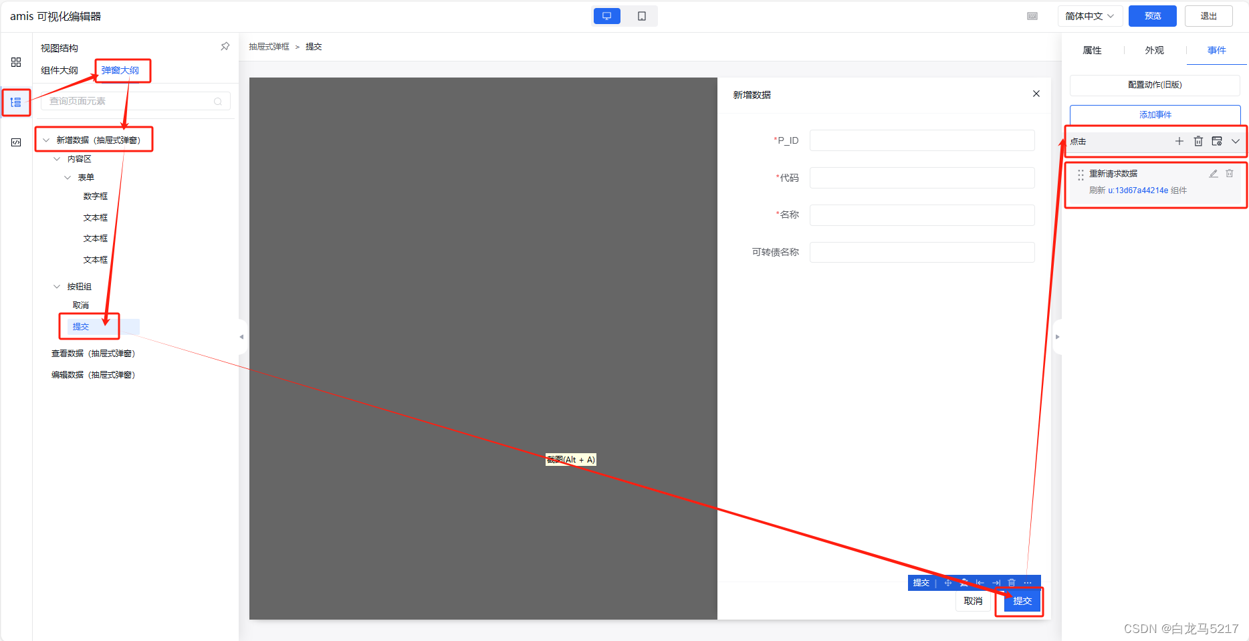Grab the drag handle of 重新请求数据 action

pyautogui.click(x=1081, y=175)
